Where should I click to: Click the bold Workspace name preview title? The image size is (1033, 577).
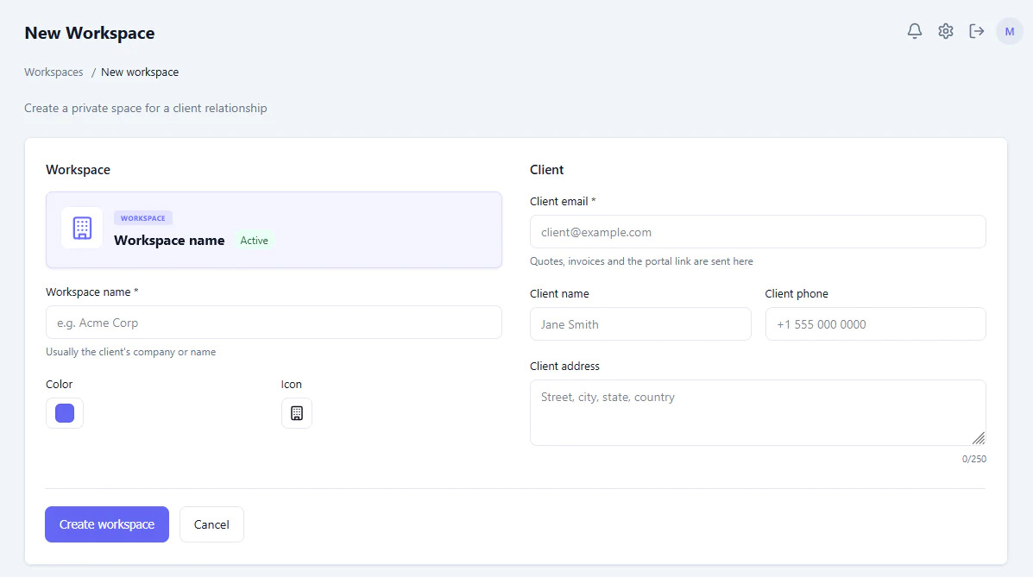point(169,241)
